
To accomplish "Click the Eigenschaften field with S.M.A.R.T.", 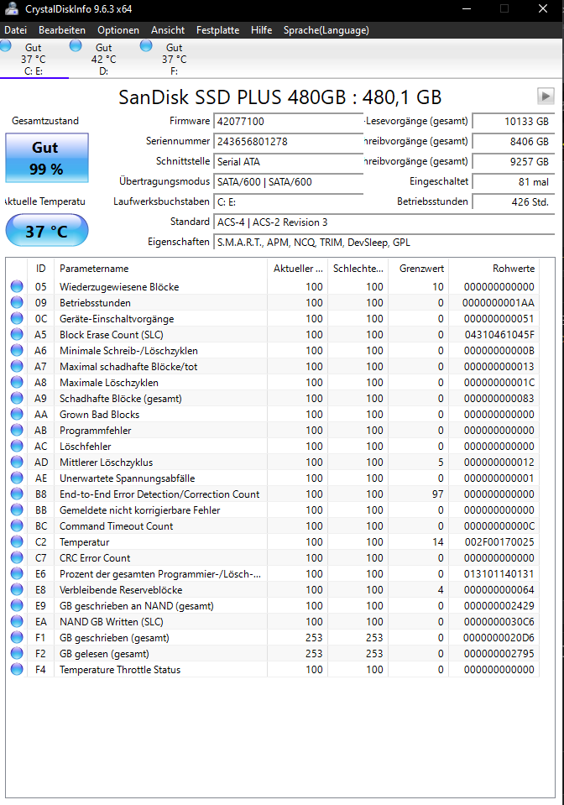I will coord(384,243).
